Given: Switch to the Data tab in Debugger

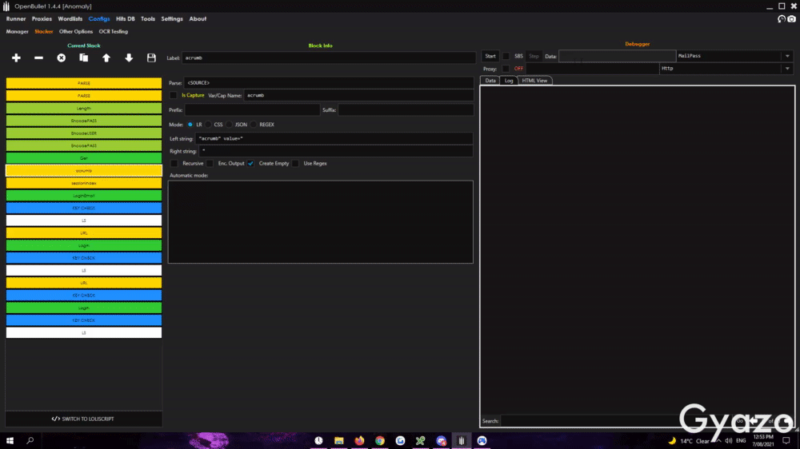Looking at the screenshot, I should [x=490, y=81].
